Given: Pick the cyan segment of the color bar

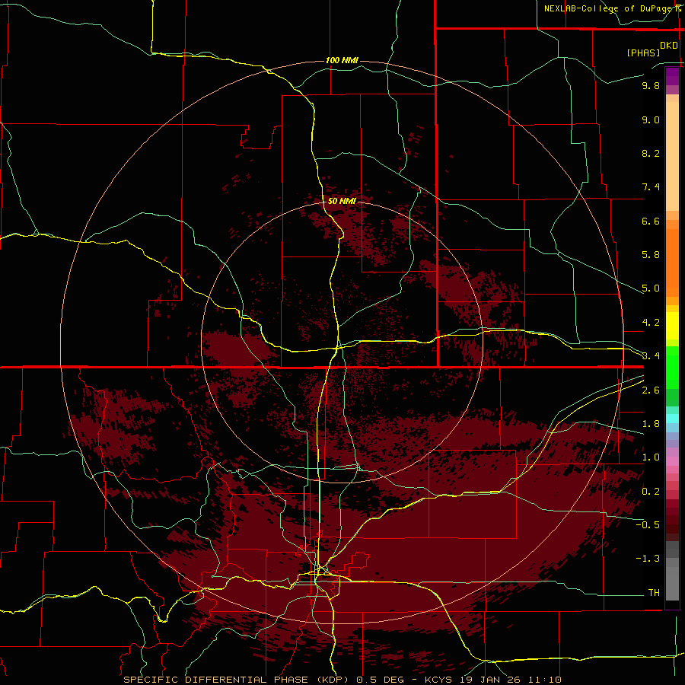Looking at the screenshot, I should (x=672, y=418).
